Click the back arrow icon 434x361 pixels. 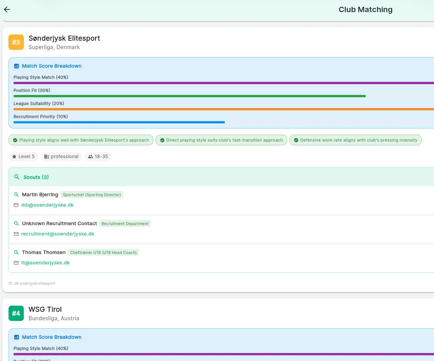coord(7,10)
